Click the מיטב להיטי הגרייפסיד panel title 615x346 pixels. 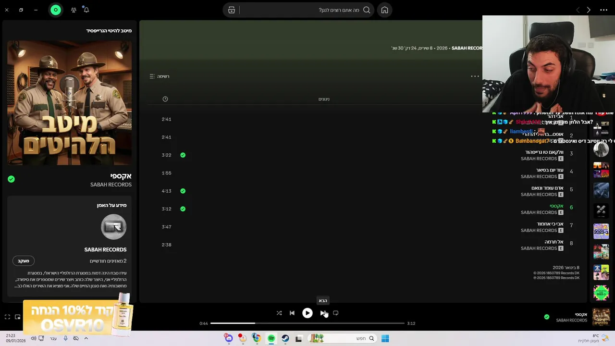pos(109,30)
